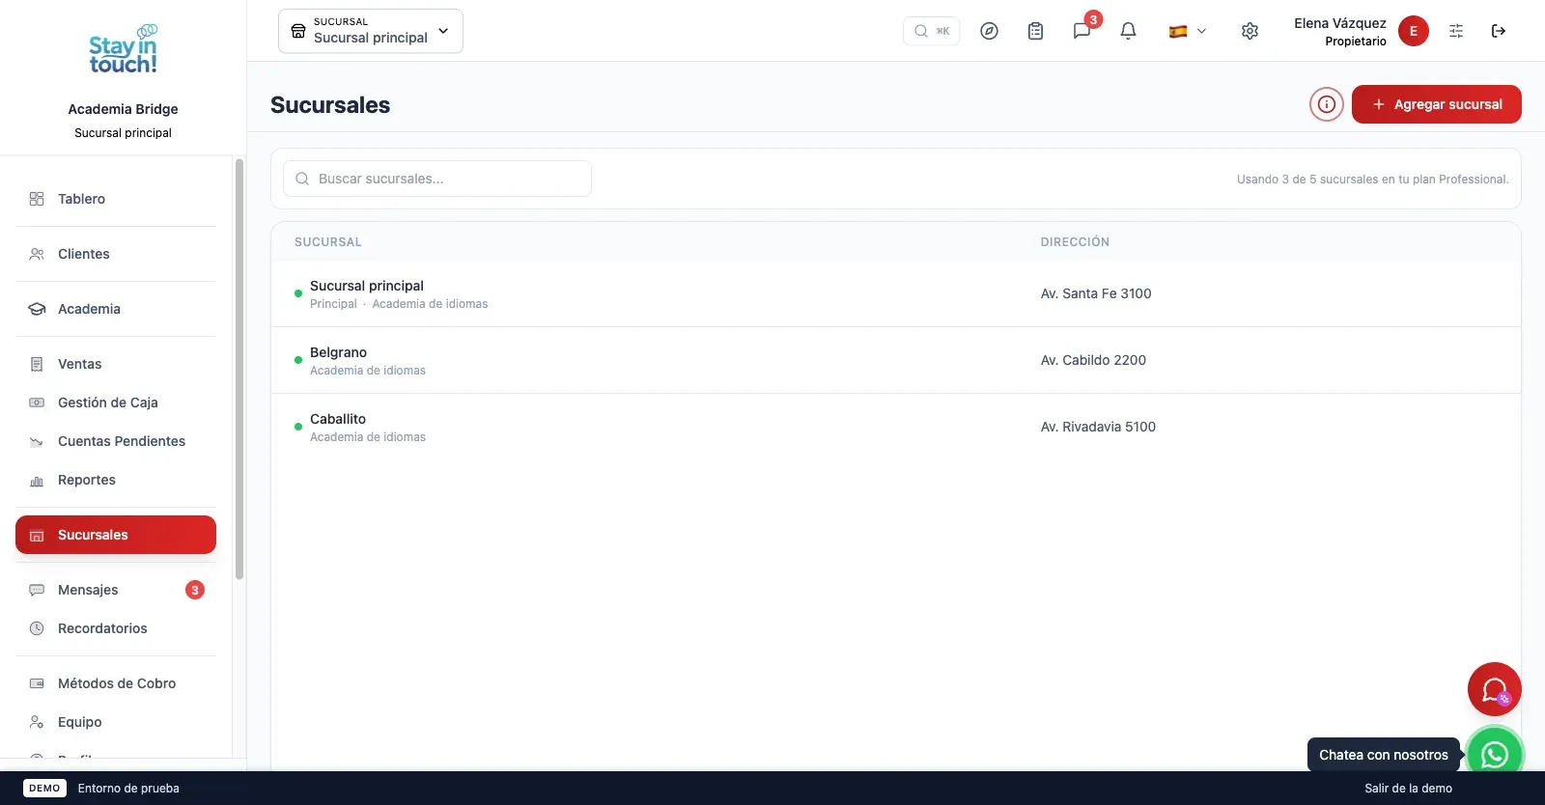This screenshot has height=805, width=1545.
Task: Click the sidebar vertical scrollbar
Action: pos(239,369)
